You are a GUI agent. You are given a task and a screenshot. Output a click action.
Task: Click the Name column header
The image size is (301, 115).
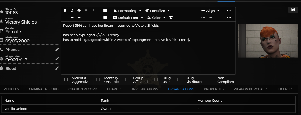click(x=9, y=100)
